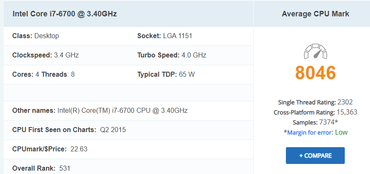370x174 pixels.
Task: Click the CPUmark/$Price value 22.63
Action: tap(79, 149)
